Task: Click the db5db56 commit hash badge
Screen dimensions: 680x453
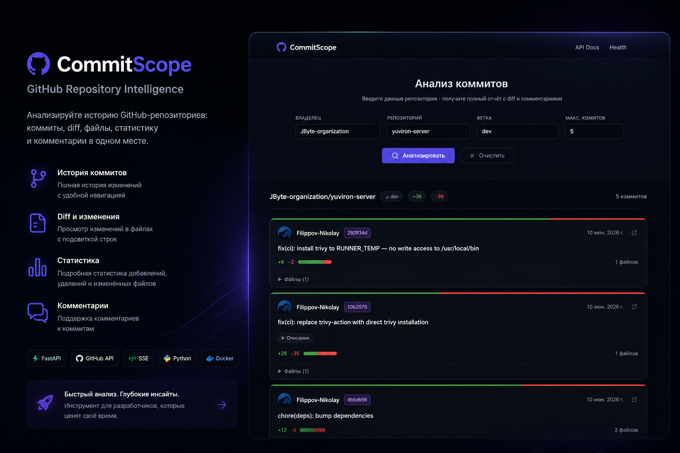Action: 357,399
